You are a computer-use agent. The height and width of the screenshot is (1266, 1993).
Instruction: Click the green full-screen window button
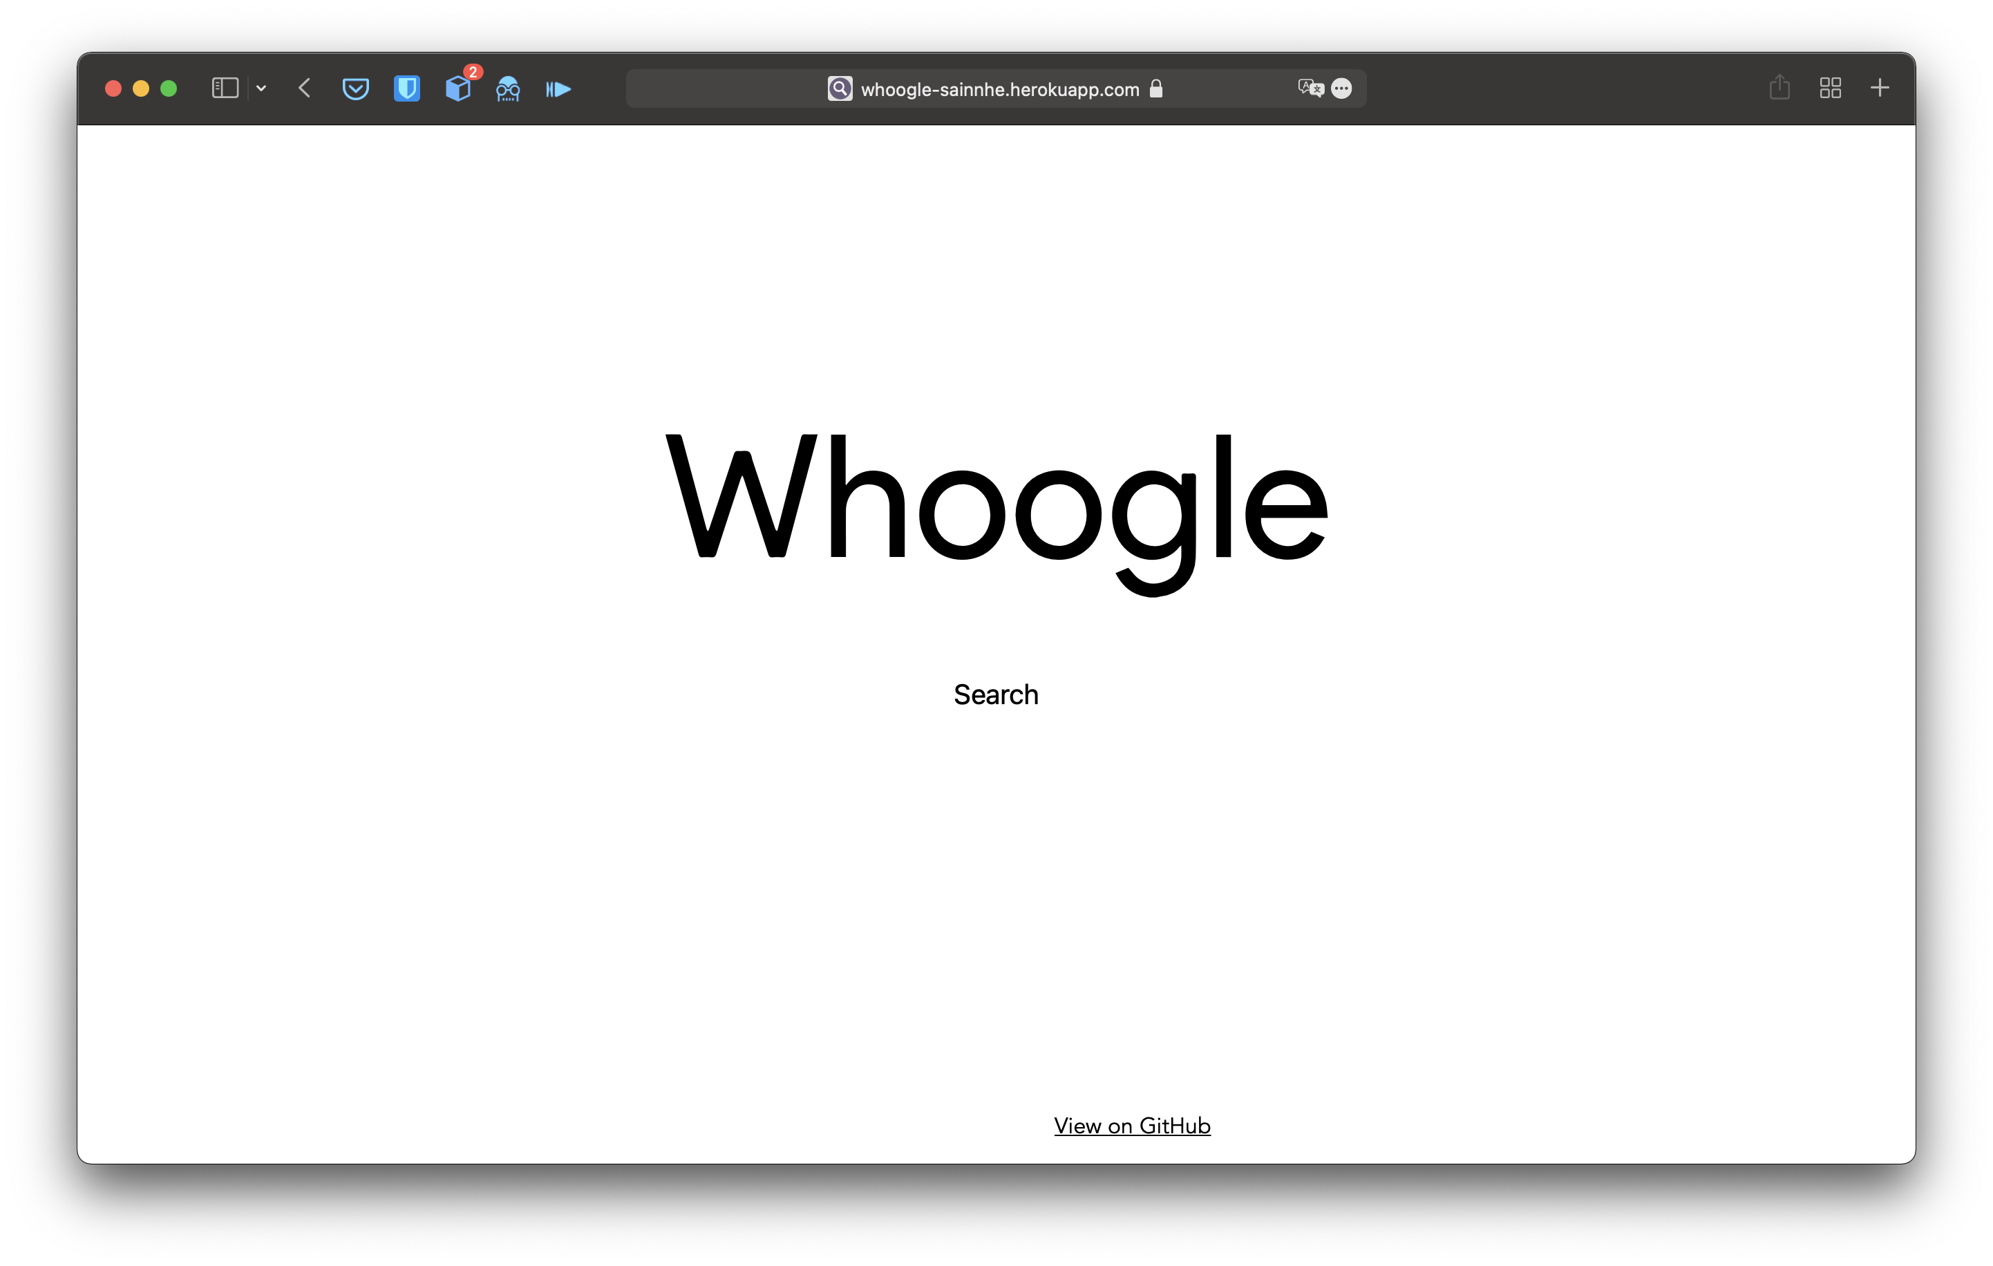click(x=169, y=88)
